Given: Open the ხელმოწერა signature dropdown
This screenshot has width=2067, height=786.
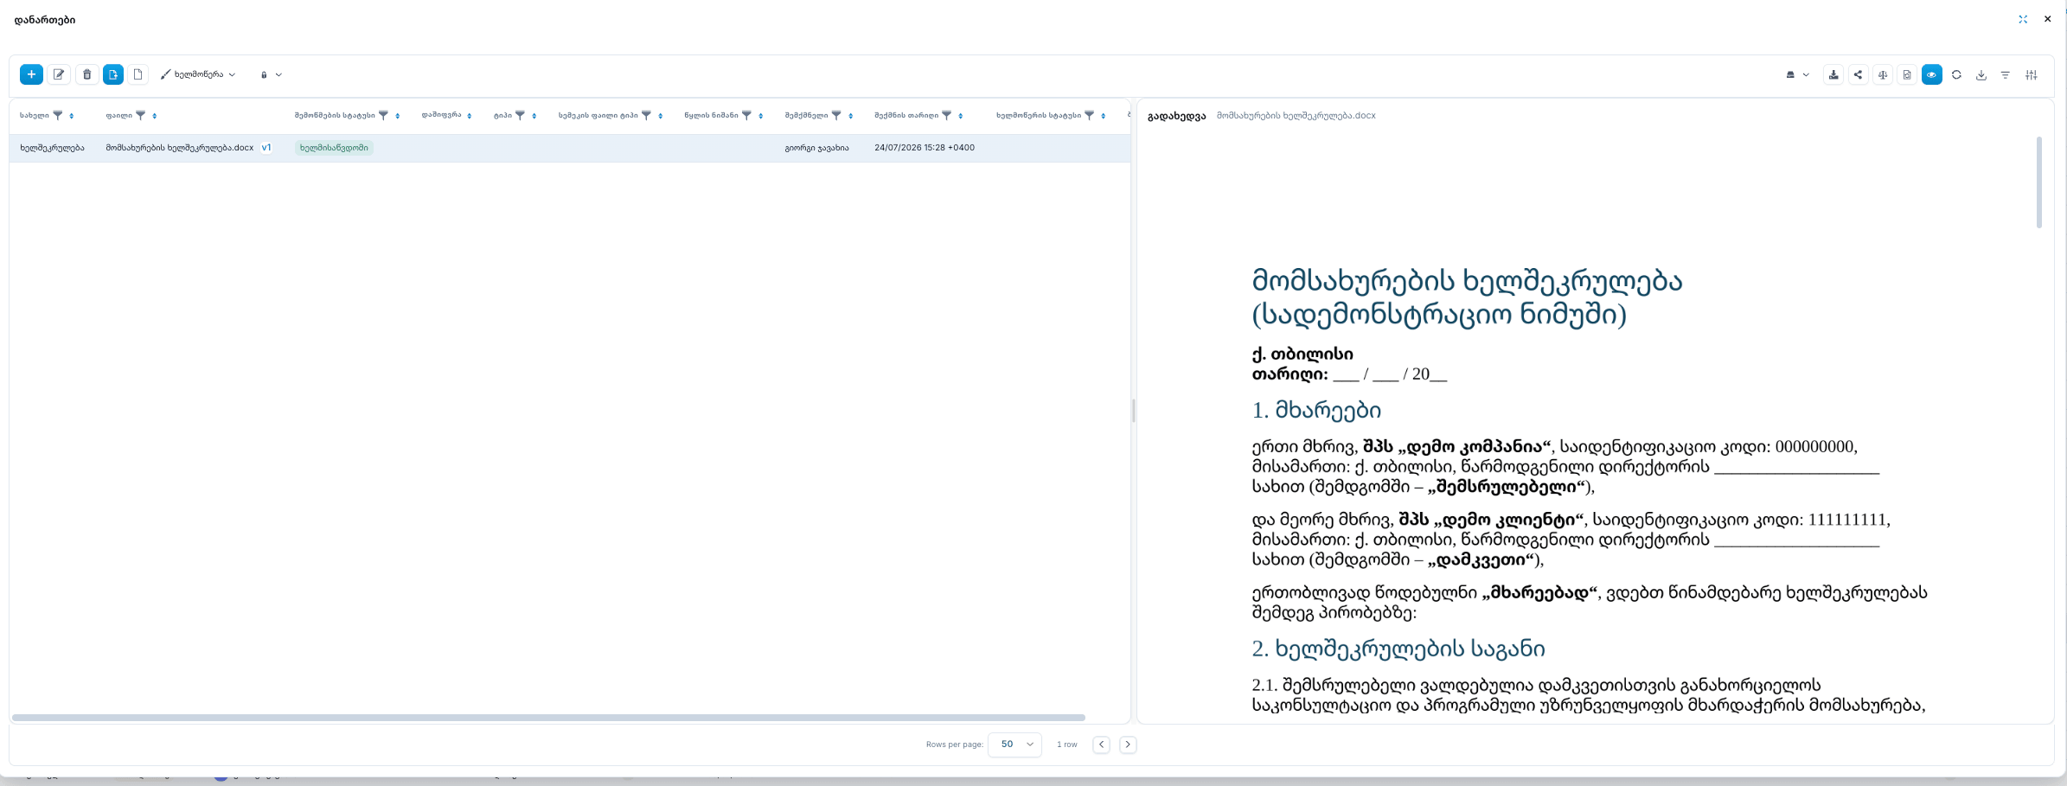Looking at the screenshot, I should pos(198,74).
